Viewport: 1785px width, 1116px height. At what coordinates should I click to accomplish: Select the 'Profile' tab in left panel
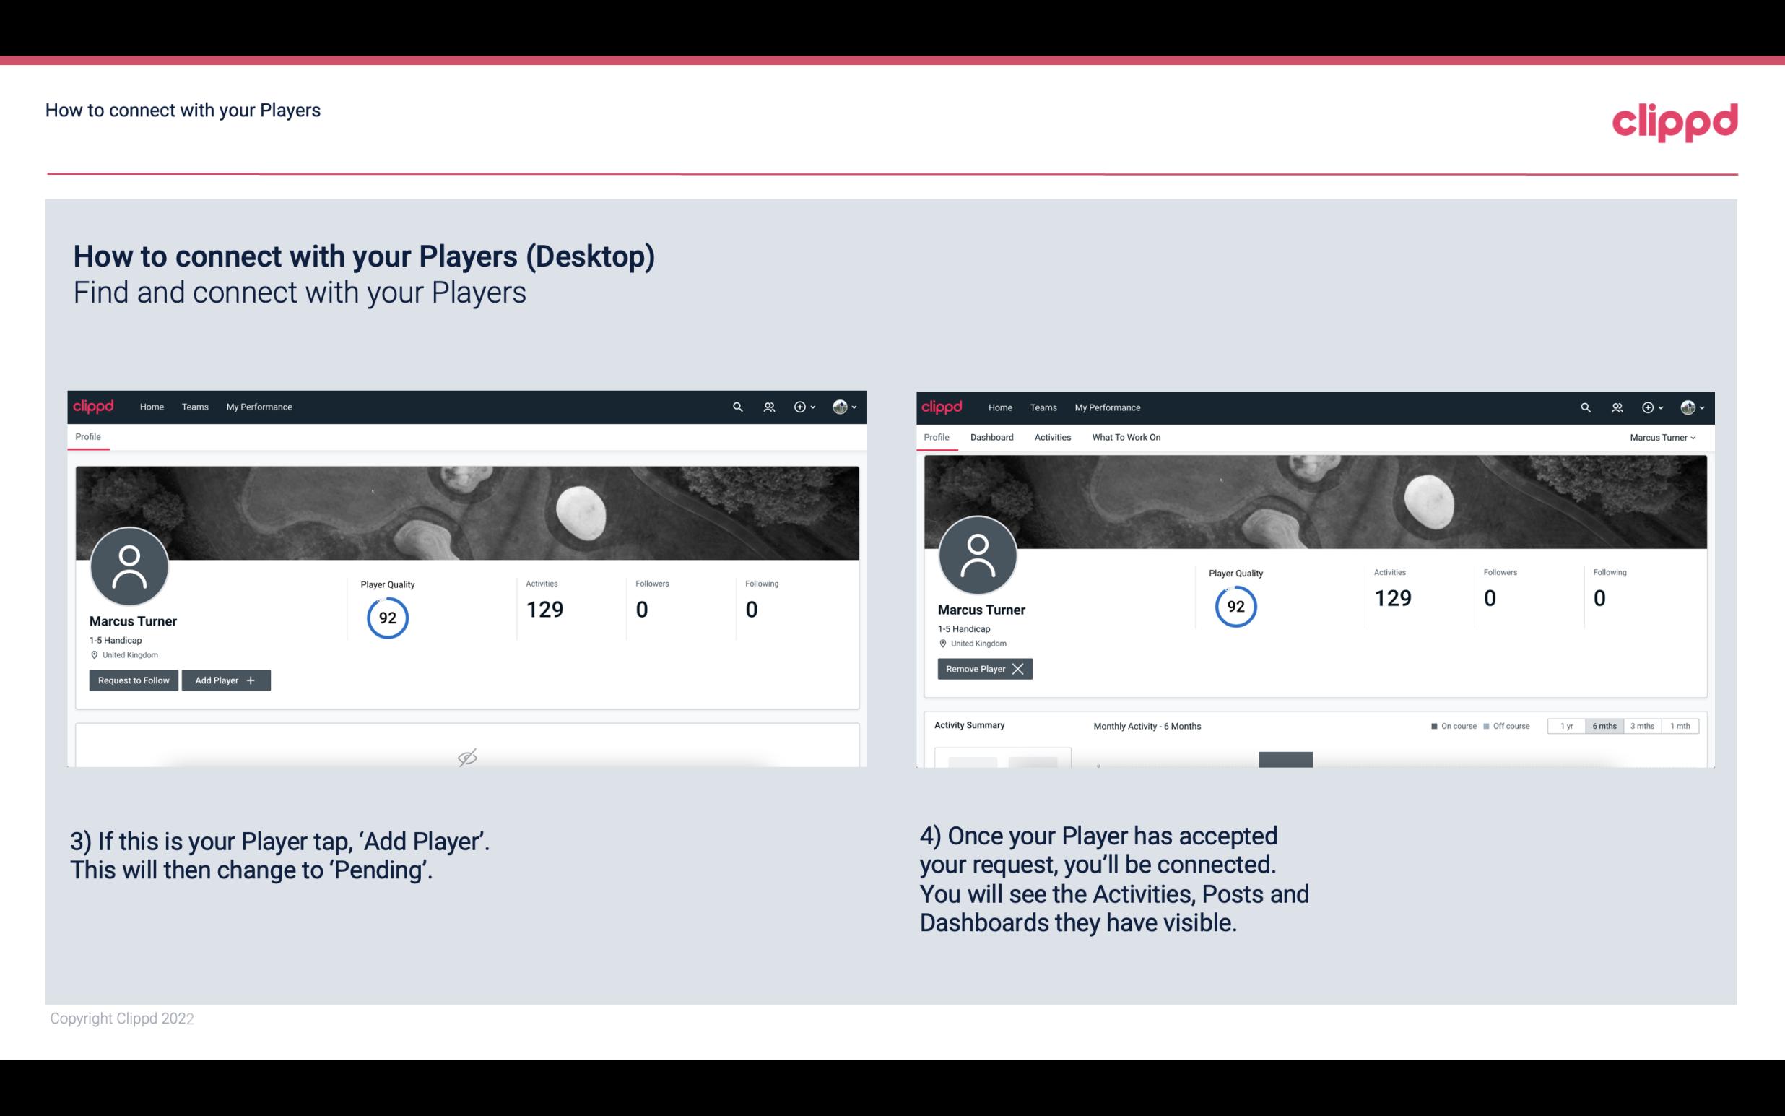pyautogui.click(x=87, y=437)
